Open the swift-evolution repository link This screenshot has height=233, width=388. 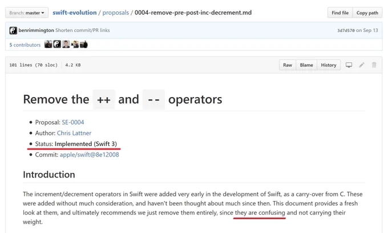(x=75, y=13)
